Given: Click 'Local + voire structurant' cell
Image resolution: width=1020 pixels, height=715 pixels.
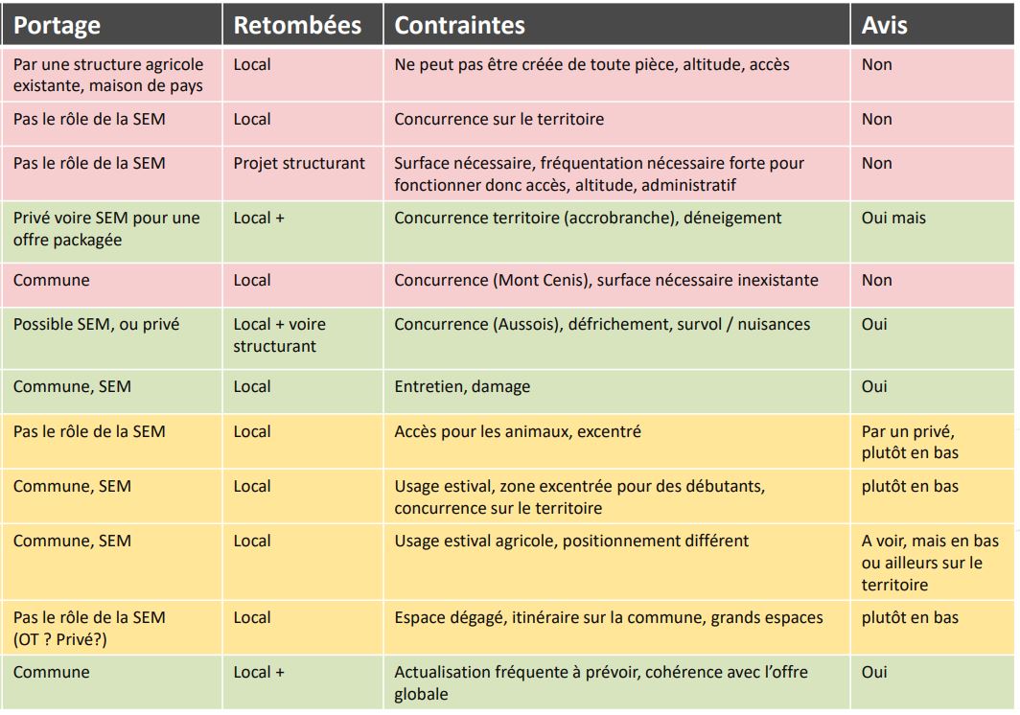Looking at the screenshot, I should click(303, 338).
